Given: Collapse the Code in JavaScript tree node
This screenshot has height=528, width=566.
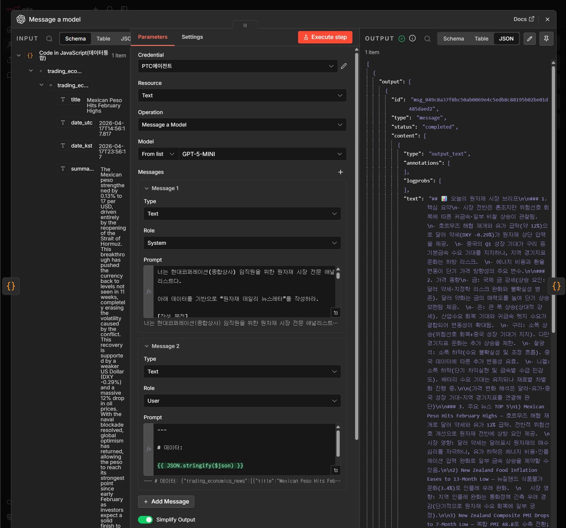Looking at the screenshot, I should point(19,55).
